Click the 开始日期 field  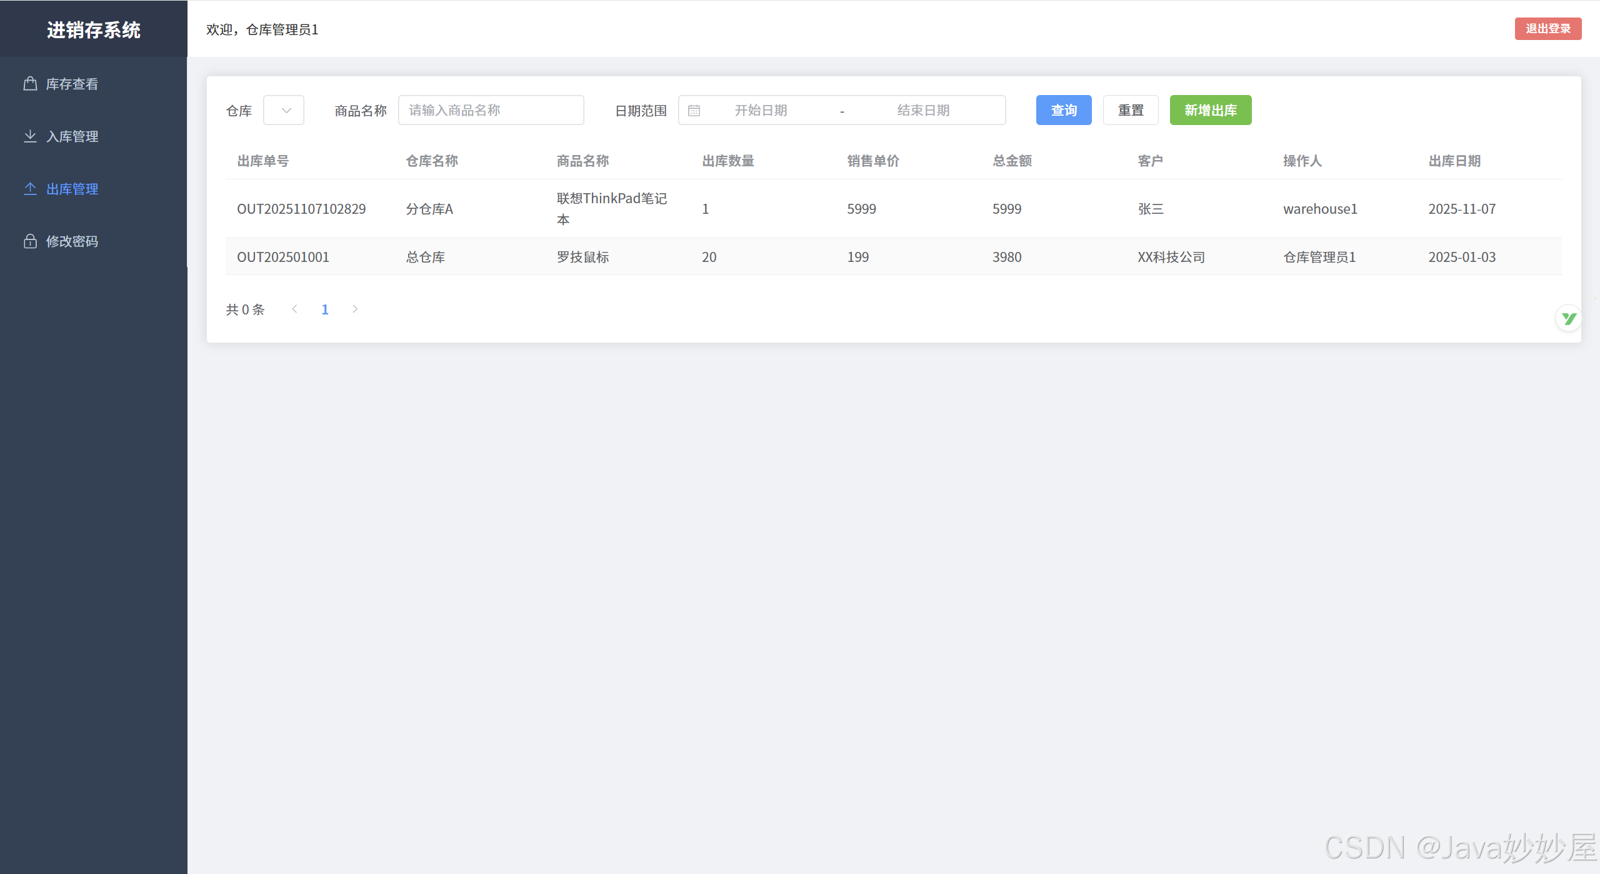(x=761, y=110)
